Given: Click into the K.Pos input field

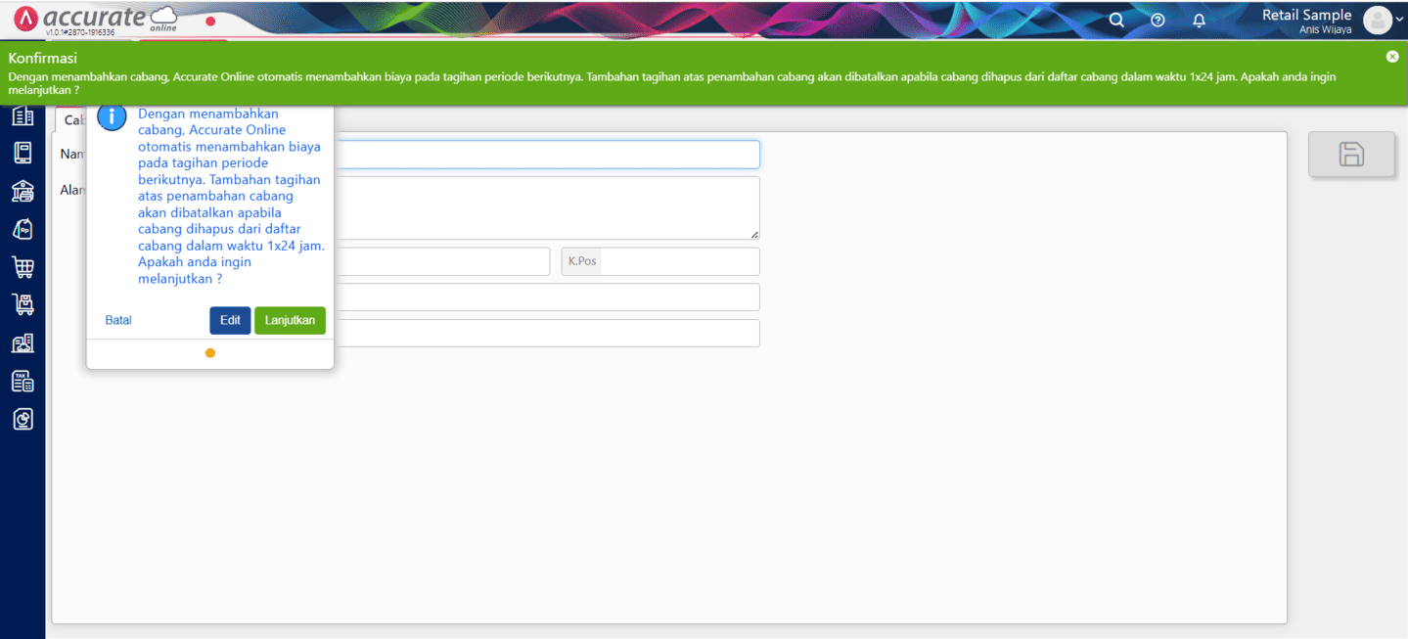Looking at the screenshot, I should coord(679,261).
